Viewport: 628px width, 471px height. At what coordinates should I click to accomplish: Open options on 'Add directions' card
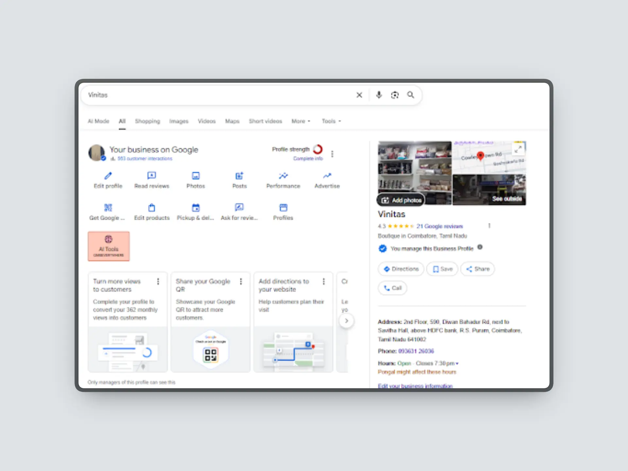324,281
